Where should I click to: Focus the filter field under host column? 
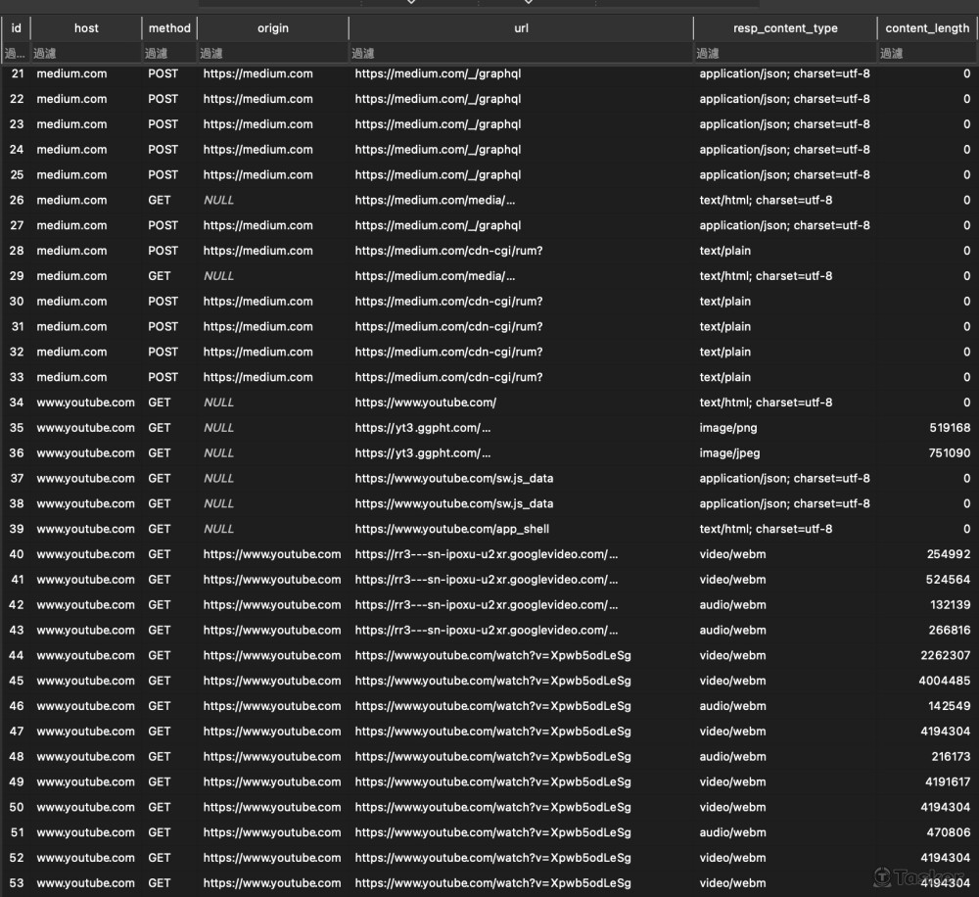86,53
